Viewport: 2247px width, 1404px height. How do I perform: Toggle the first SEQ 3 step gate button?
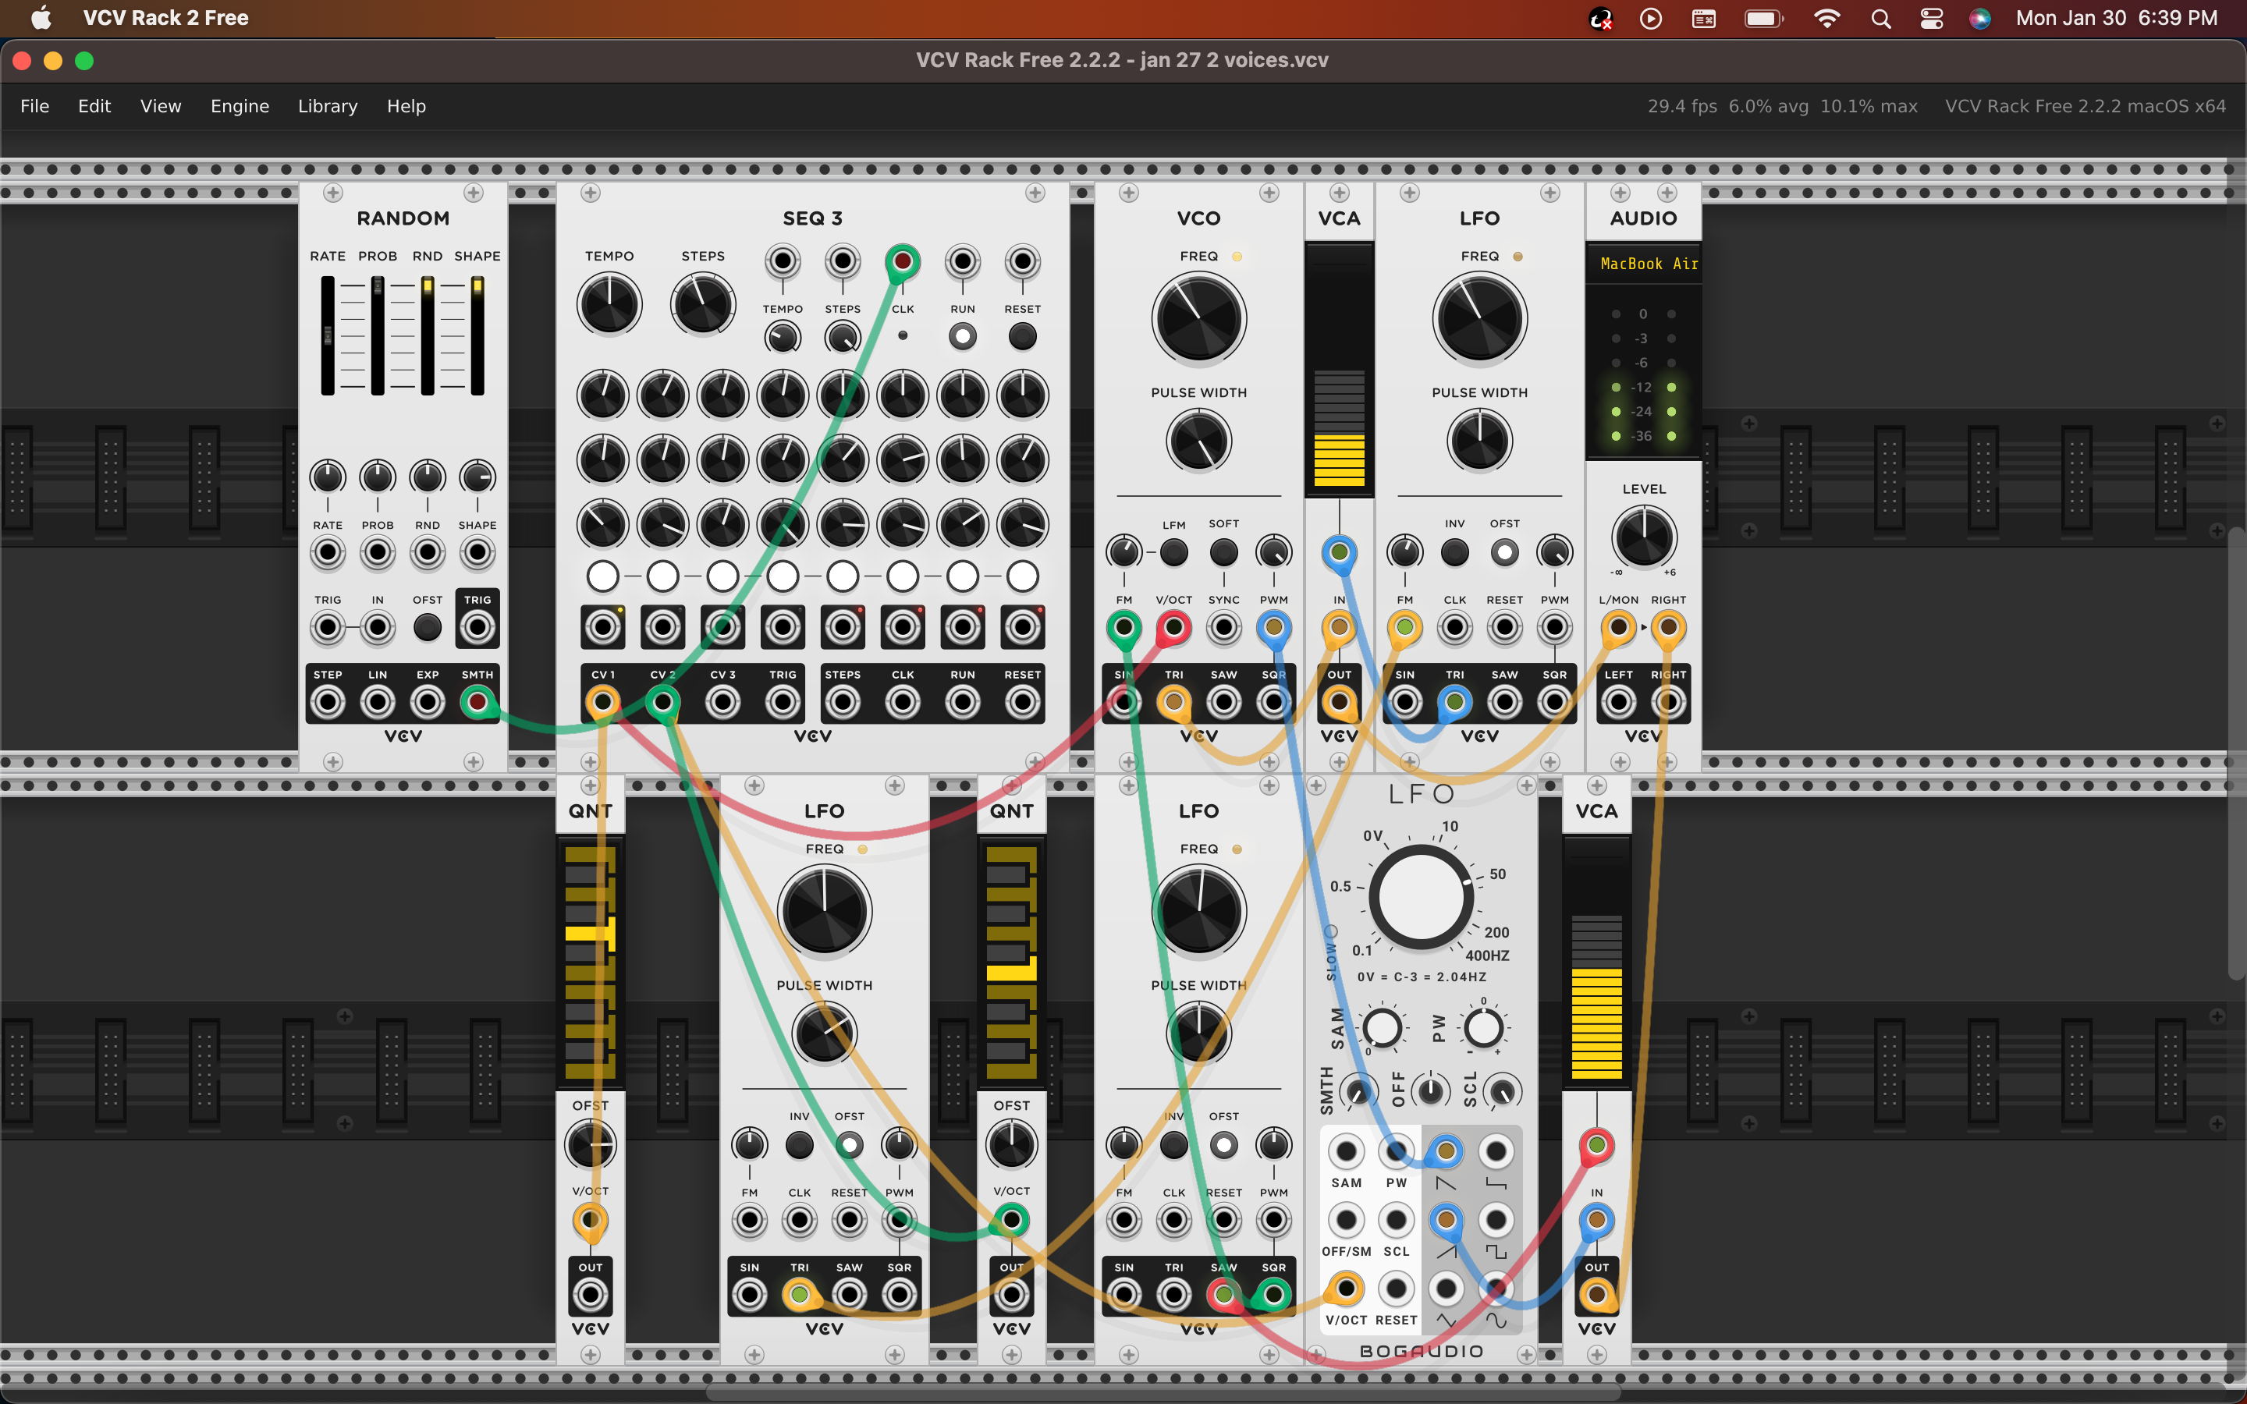[x=602, y=576]
